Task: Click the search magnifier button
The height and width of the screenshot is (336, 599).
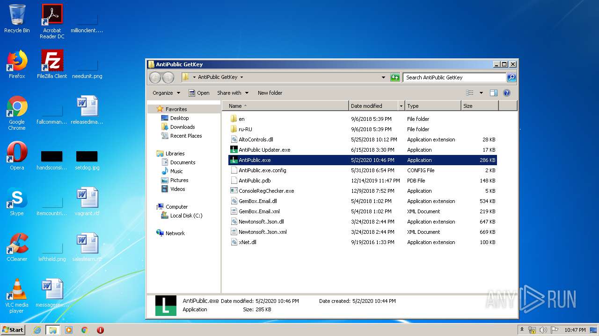Action: pos(511,77)
